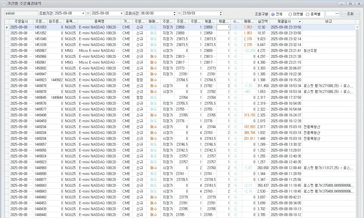Select order number cell 1448969

pyautogui.click(x=40, y=168)
